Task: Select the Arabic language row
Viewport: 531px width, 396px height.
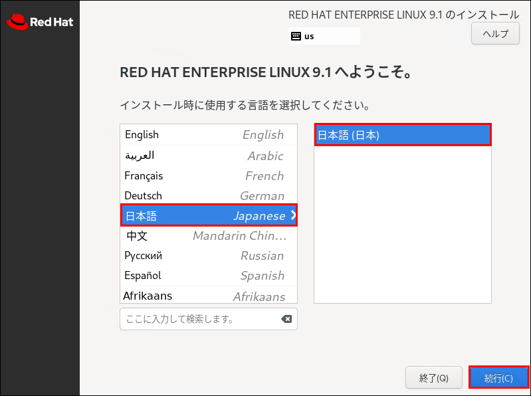Action: tap(209, 155)
